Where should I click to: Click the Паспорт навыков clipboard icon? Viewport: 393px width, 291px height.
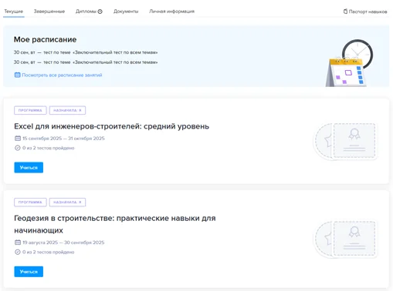pos(345,12)
